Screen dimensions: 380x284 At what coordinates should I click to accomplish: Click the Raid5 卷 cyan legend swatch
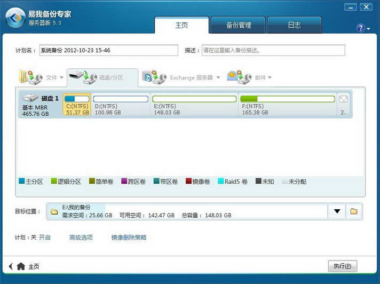coord(221,181)
